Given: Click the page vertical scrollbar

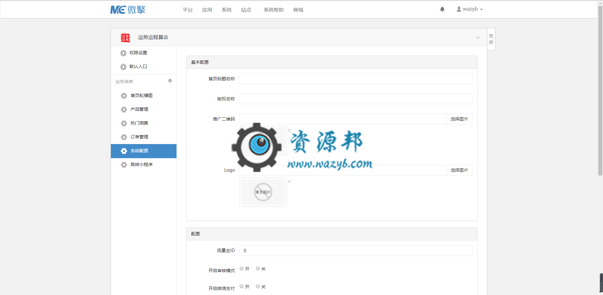Looking at the screenshot, I should pos(600,91).
